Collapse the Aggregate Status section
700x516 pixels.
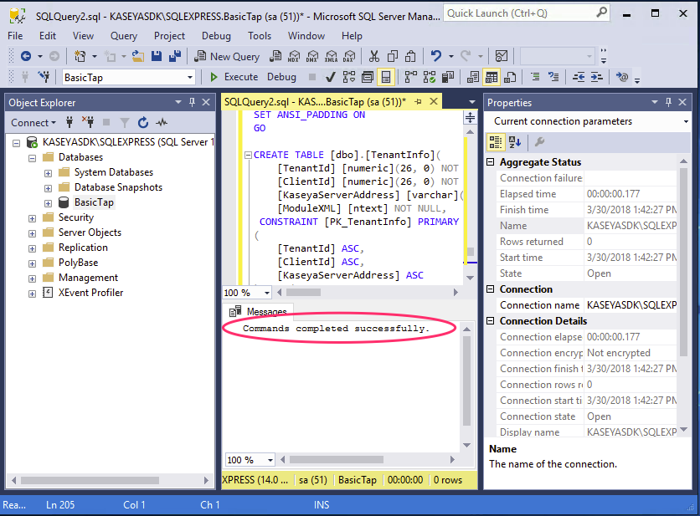tap(490, 162)
